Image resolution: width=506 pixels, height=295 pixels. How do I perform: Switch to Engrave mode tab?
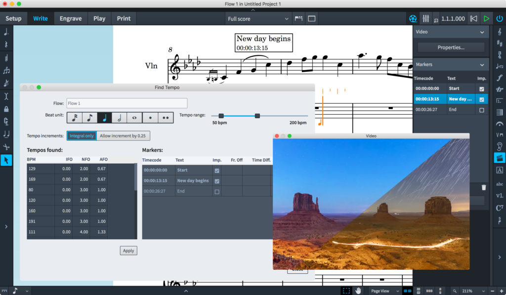71,19
